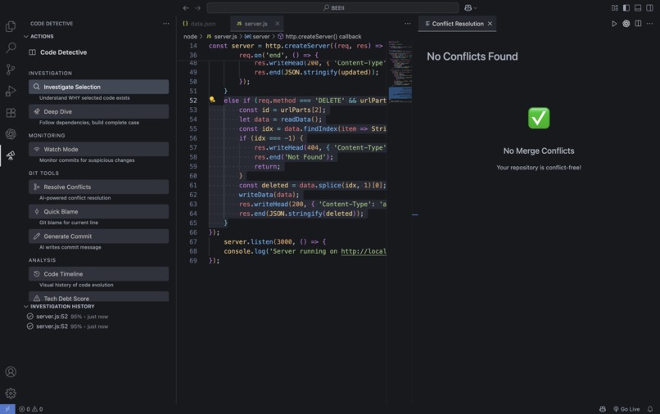Click the Deep Dive button
This screenshot has width=660, height=414.
pos(98,111)
